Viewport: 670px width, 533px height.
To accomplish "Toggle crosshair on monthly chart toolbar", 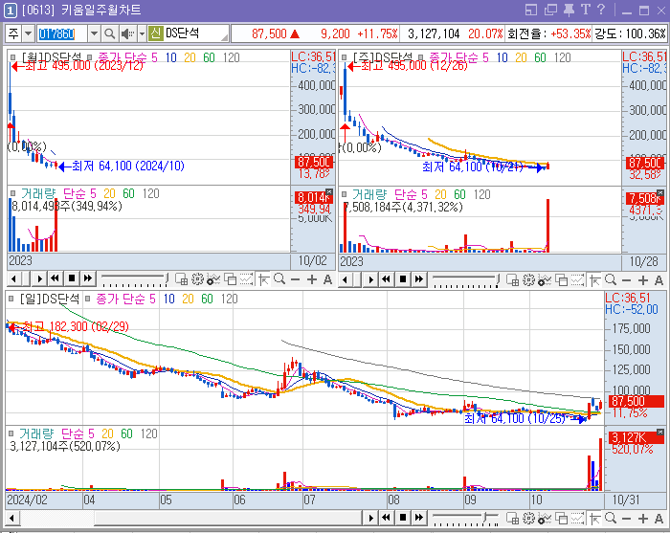I will (263, 279).
